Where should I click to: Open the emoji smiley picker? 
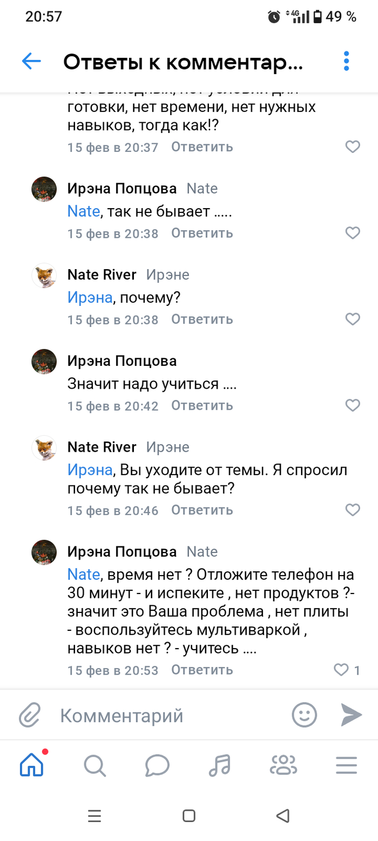pyautogui.click(x=305, y=716)
